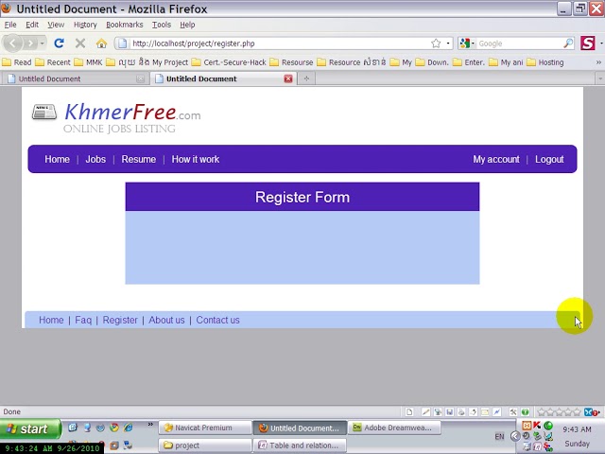
Task: Click the stop loading X icon
Action: [x=80, y=44]
